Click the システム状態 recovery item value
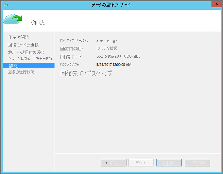The image size is (223, 174). pos(107,48)
